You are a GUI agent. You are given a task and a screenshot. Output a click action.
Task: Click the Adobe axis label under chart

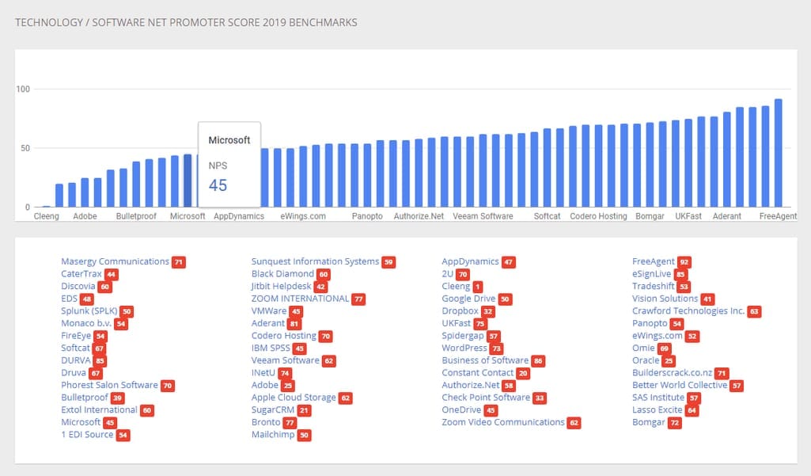pyautogui.click(x=85, y=216)
